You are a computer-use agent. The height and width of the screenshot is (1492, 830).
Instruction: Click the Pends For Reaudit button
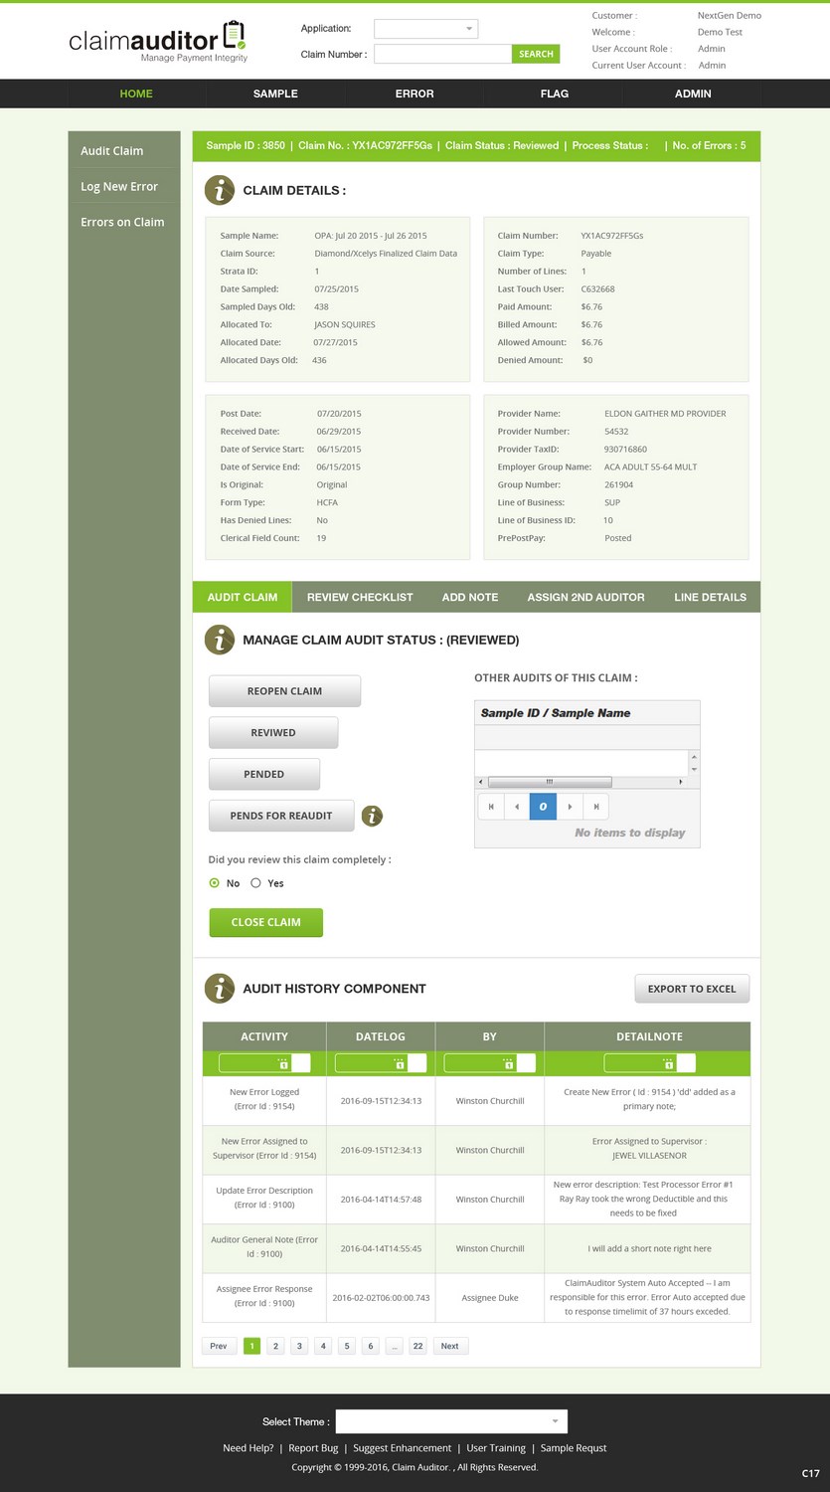tap(281, 816)
